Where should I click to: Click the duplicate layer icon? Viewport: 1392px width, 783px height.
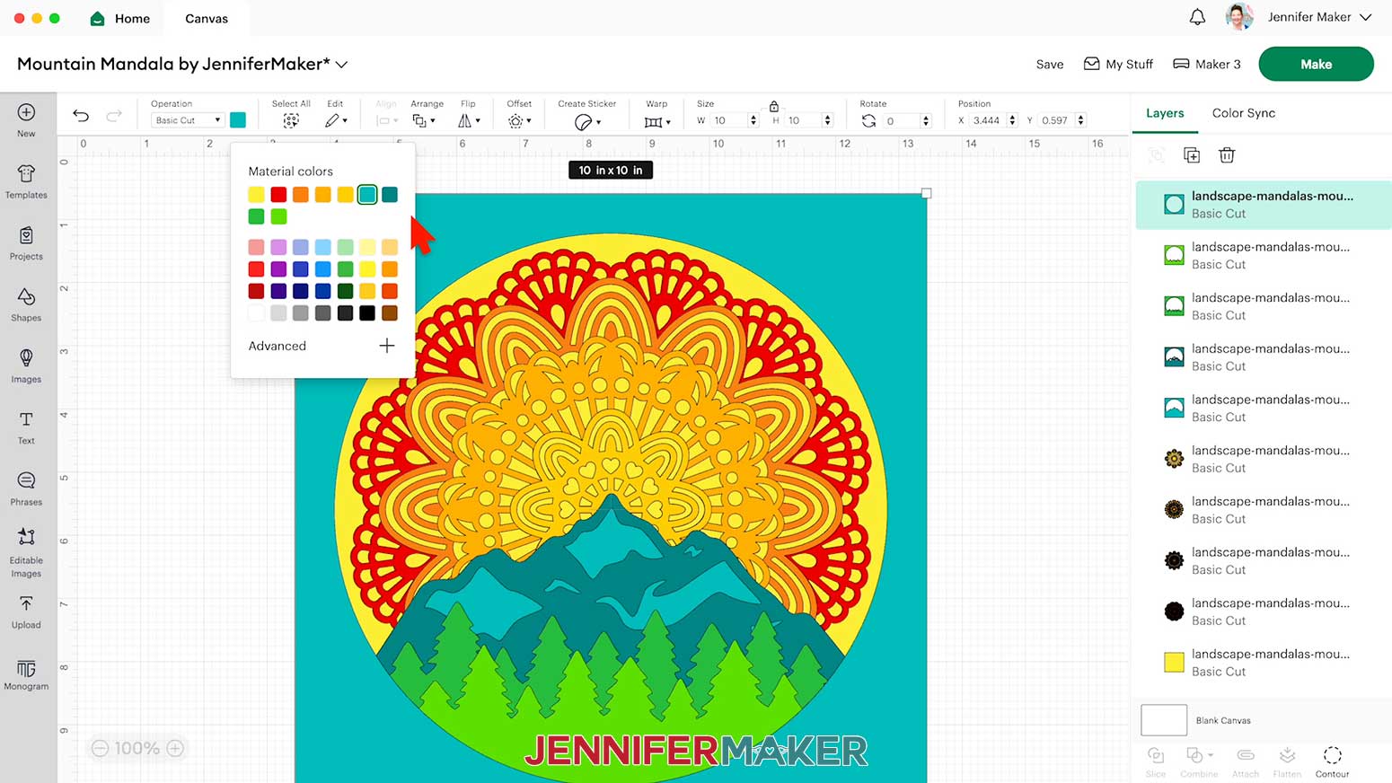point(1192,155)
